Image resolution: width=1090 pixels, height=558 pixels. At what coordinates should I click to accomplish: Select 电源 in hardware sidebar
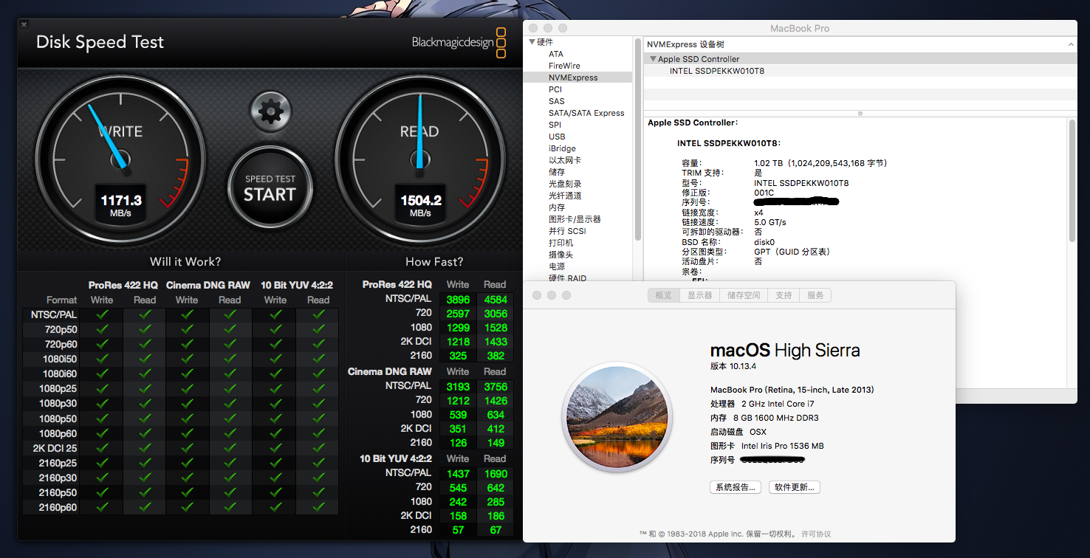click(557, 266)
